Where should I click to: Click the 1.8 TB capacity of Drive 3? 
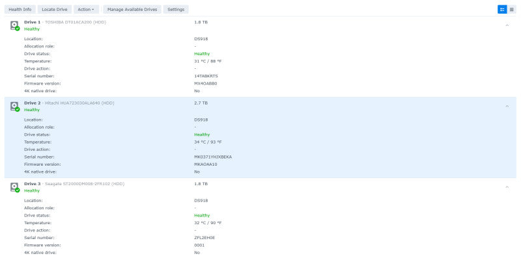[x=201, y=184]
